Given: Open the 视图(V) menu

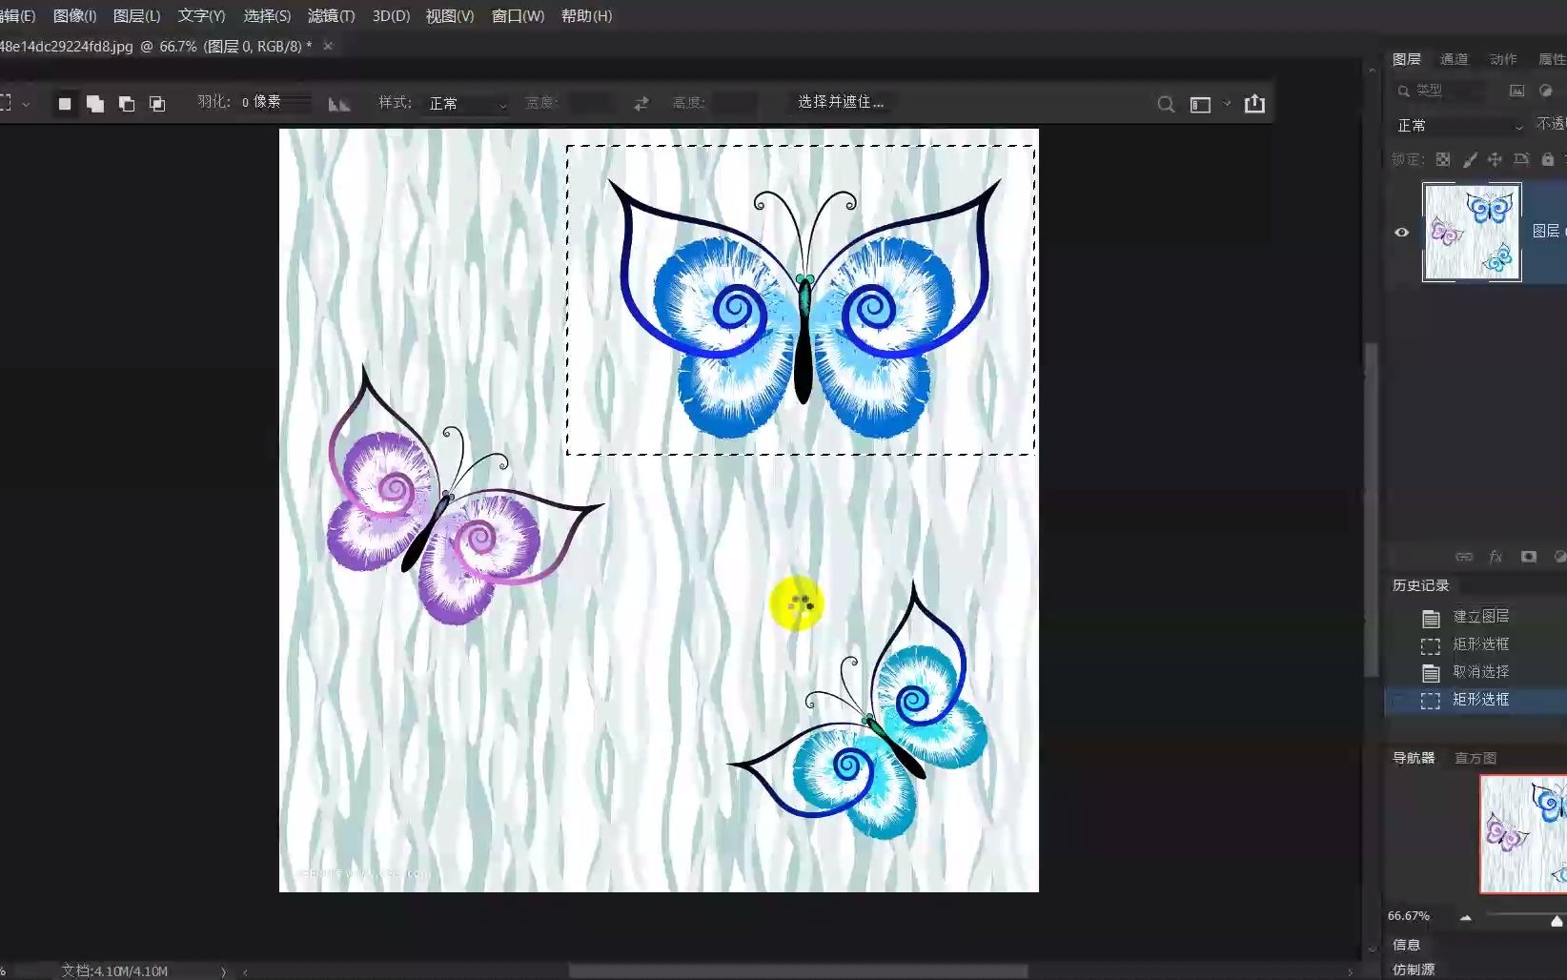Looking at the screenshot, I should click(449, 15).
